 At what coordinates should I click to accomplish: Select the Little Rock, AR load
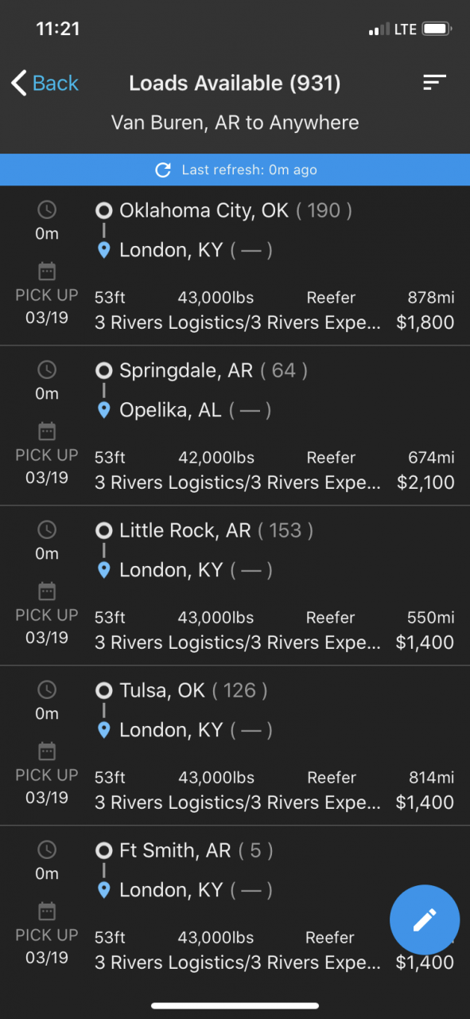[x=235, y=586]
